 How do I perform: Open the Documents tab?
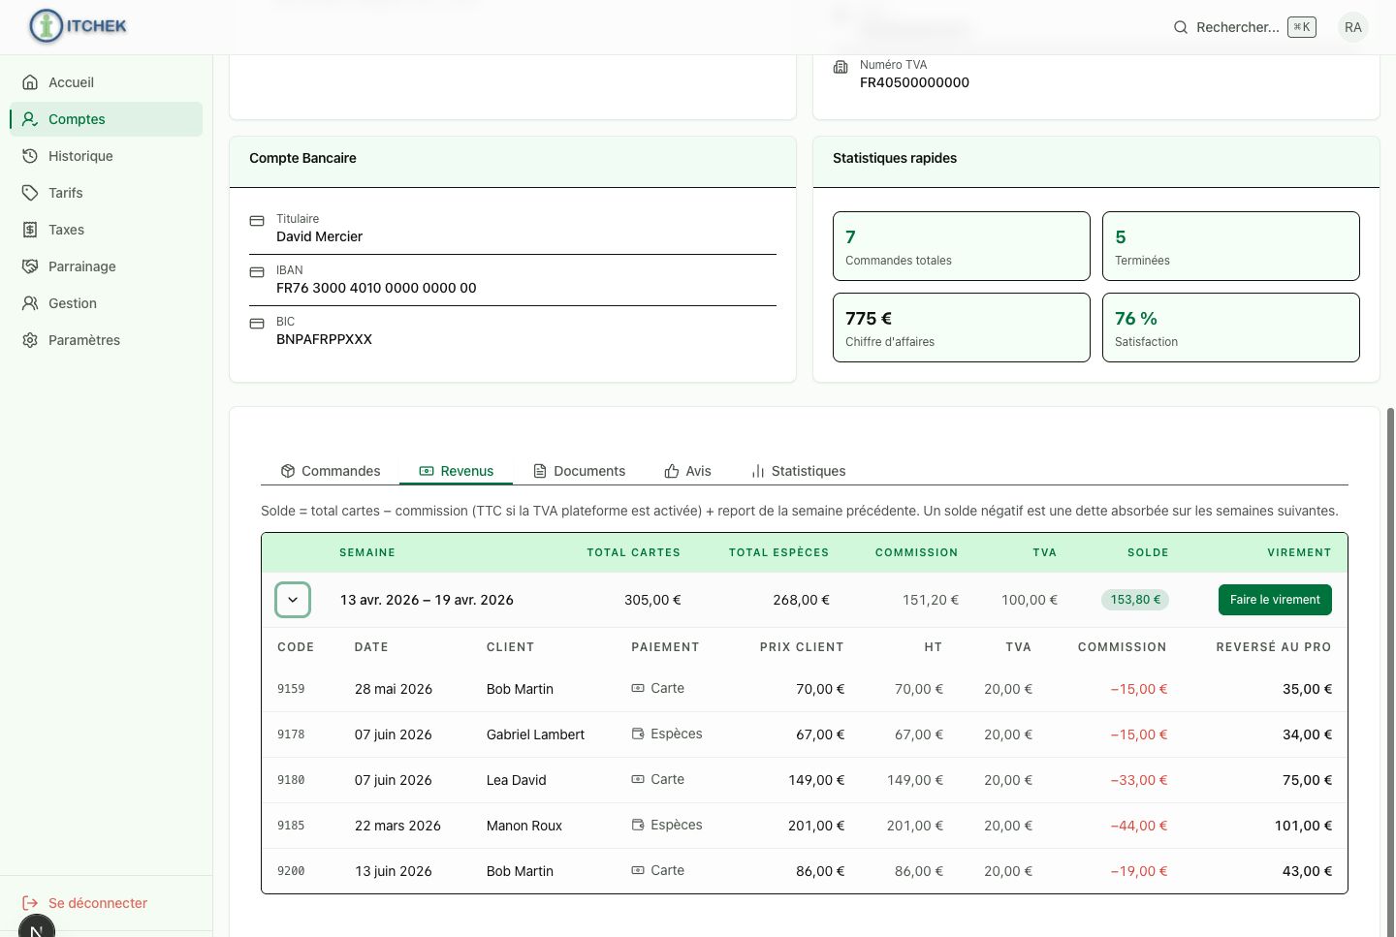coord(580,471)
